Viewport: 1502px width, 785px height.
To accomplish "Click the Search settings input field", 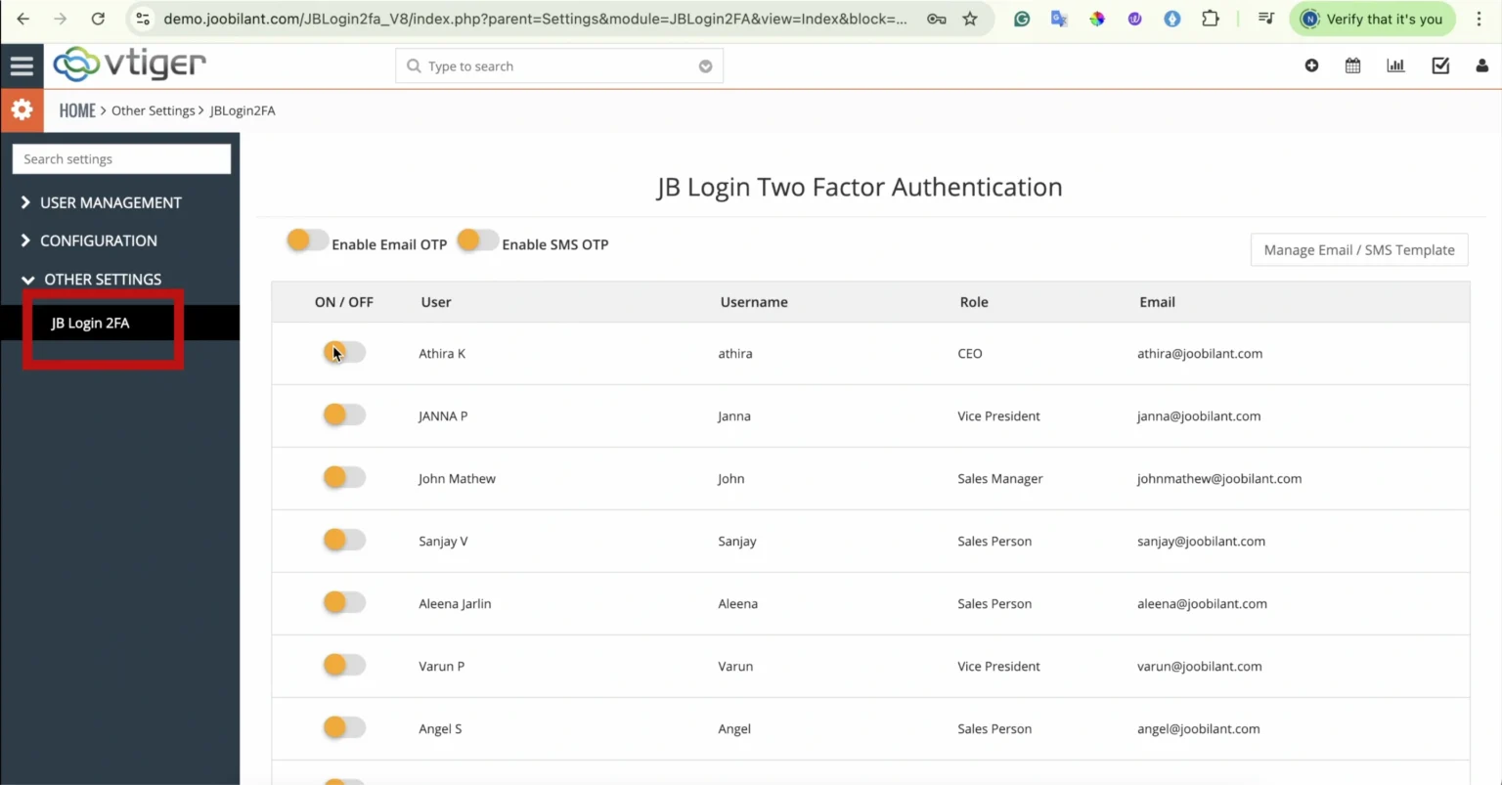I will pyautogui.click(x=120, y=158).
